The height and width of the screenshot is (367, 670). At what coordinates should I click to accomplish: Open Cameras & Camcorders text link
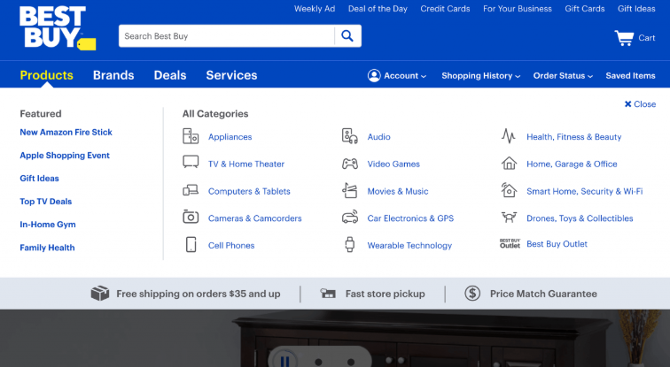[x=254, y=218]
